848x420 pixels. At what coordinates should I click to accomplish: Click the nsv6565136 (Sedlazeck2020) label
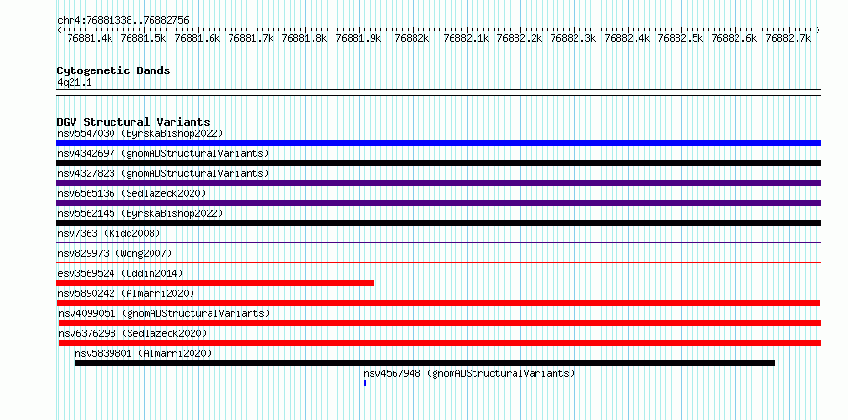coord(131,193)
